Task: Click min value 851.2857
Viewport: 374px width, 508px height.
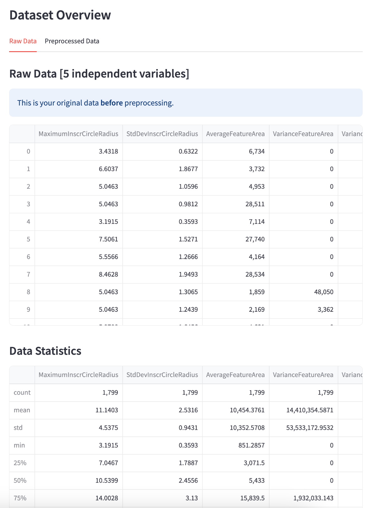Action: tap(236, 446)
